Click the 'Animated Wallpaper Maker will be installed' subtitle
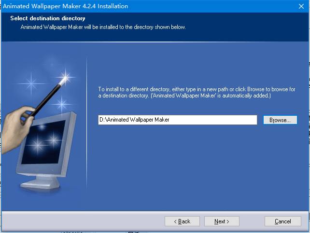This screenshot has width=310, height=233. pos(103,27)
